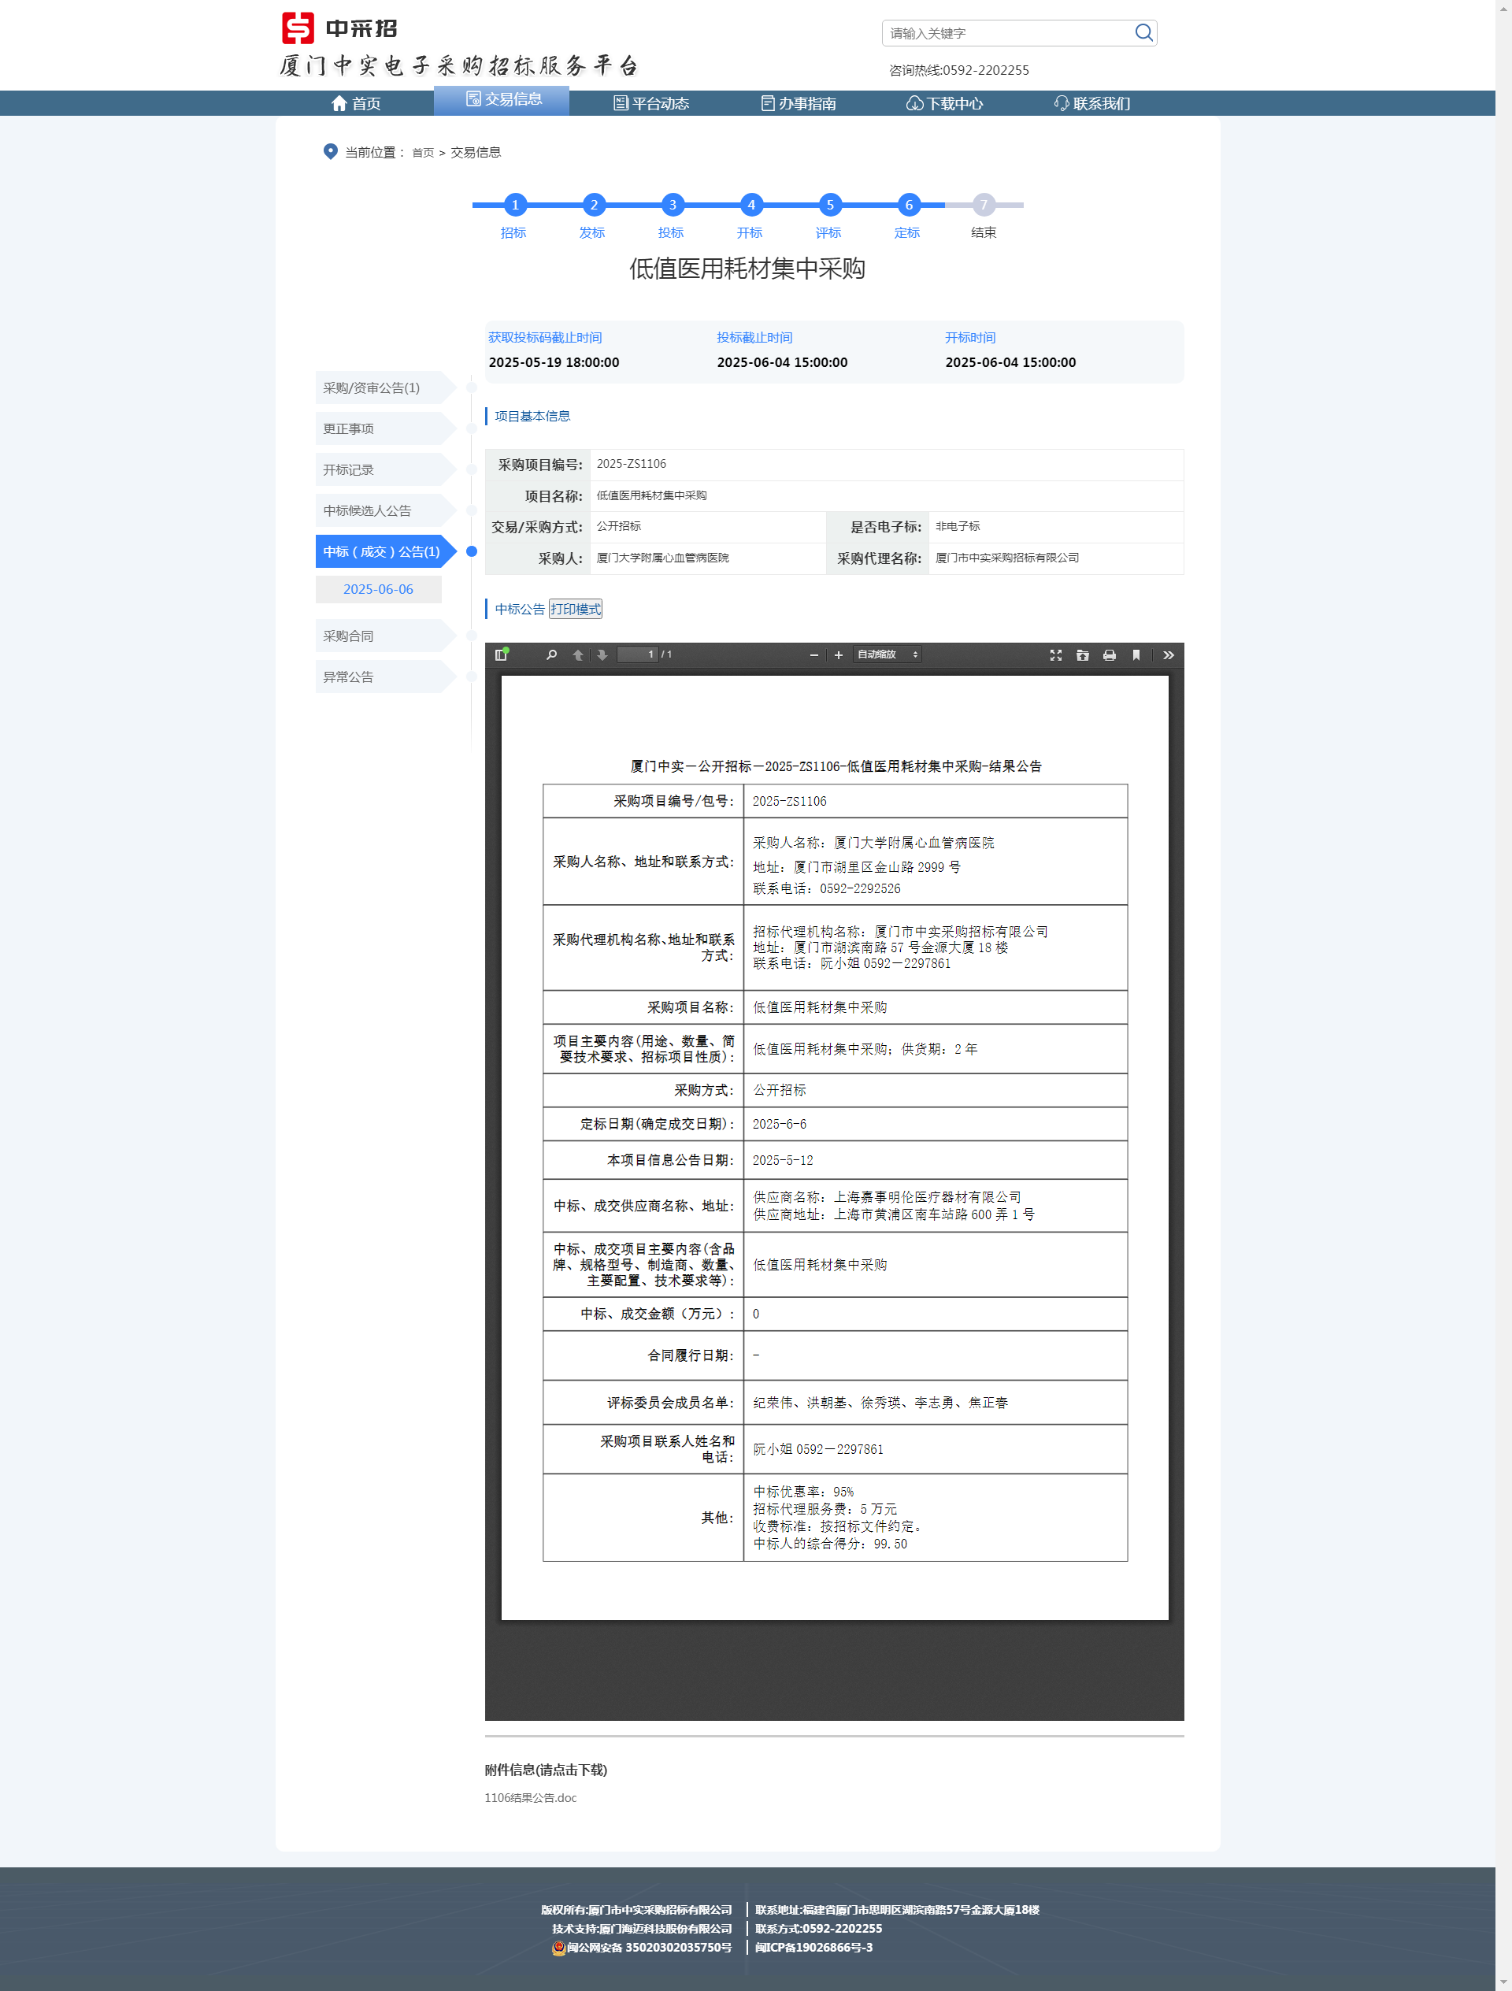Select 中标（成交）公告 in sidebar
This screenshot has height=1991, width=1512.
[x=379, y=552]
